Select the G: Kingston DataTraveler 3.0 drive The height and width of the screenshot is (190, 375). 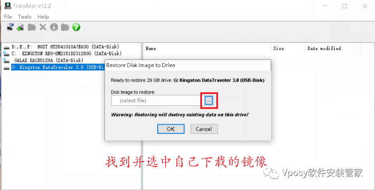click(x=58, y=67)
